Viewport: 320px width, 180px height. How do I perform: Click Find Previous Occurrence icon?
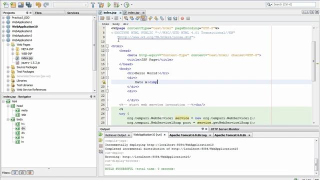pyautogui.click(x=132, y=18)
